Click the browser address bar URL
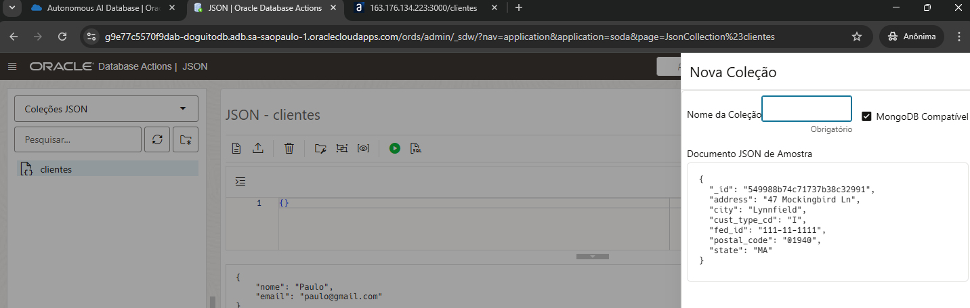The image size is (970, 308). pos(440,37)
